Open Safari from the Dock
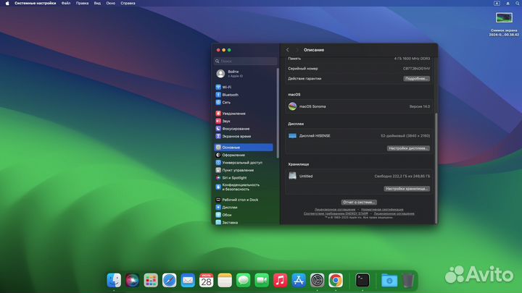The width and height of the screenshot is (522, 293). click(169, 280)
